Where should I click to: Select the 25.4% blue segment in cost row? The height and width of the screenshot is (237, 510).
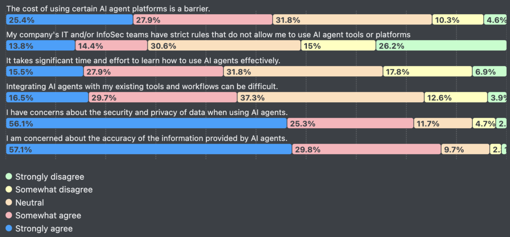(x=69, y=20)
